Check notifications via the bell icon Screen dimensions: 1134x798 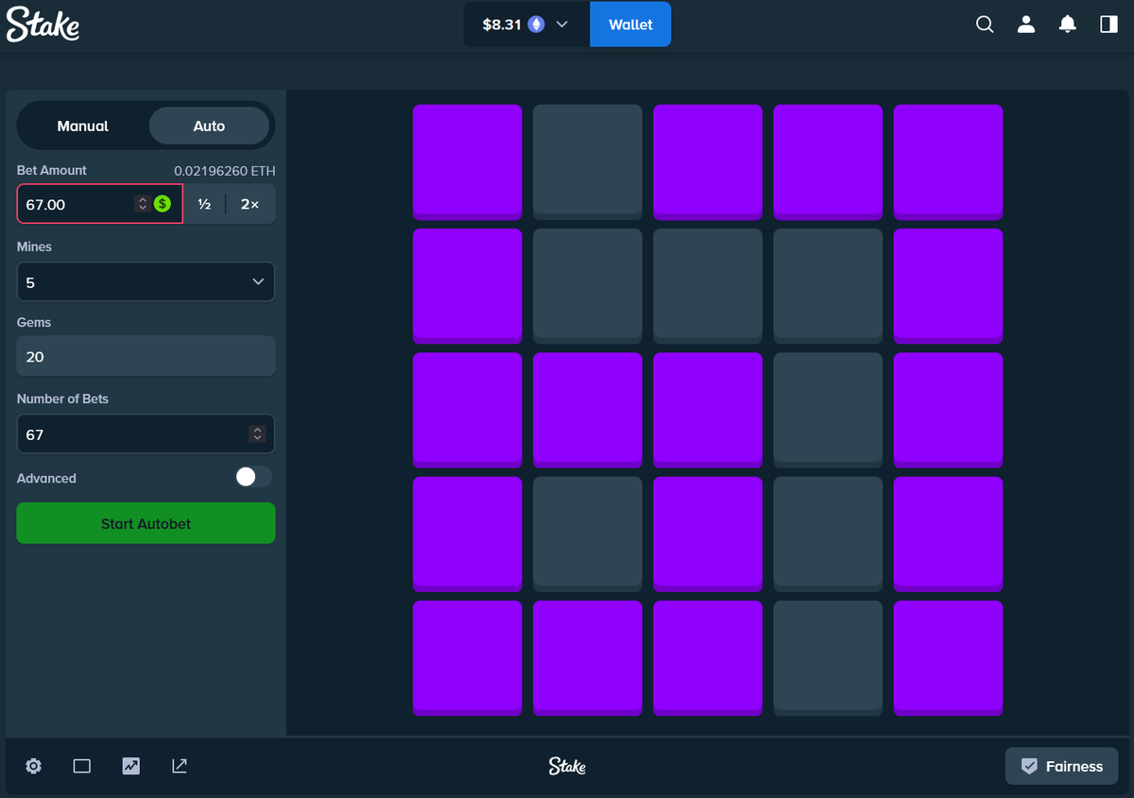point(1068,24)
